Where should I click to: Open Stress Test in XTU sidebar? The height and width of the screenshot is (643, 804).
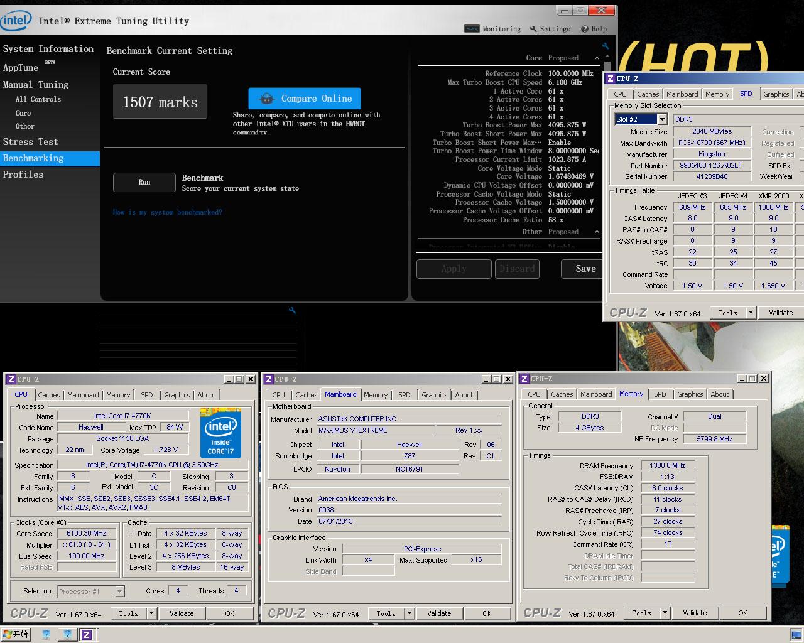30,142
